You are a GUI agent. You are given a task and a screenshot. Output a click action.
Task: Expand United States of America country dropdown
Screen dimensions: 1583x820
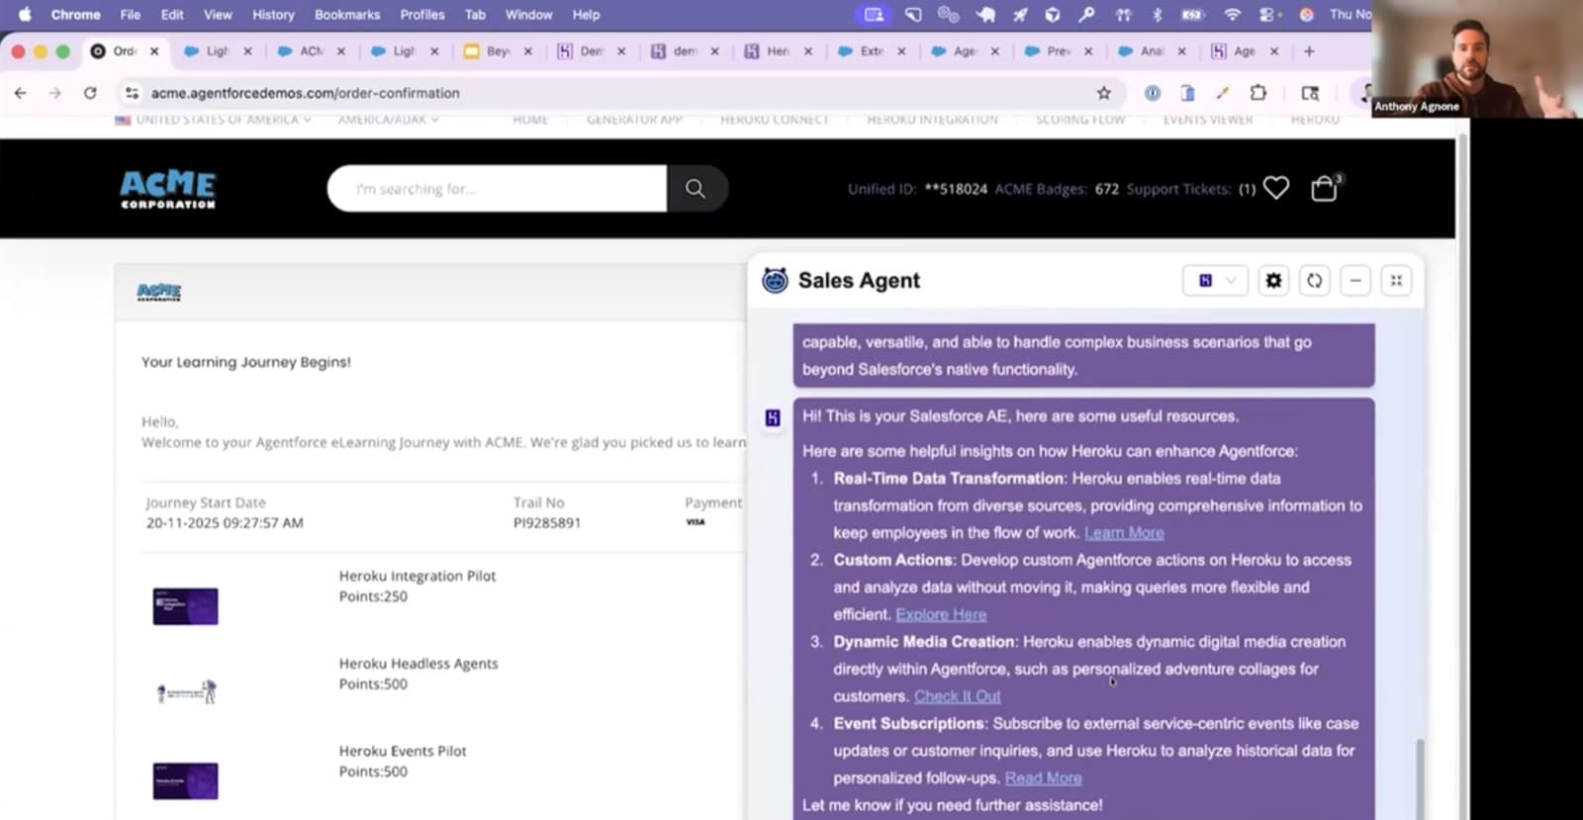tap(213, 120)
